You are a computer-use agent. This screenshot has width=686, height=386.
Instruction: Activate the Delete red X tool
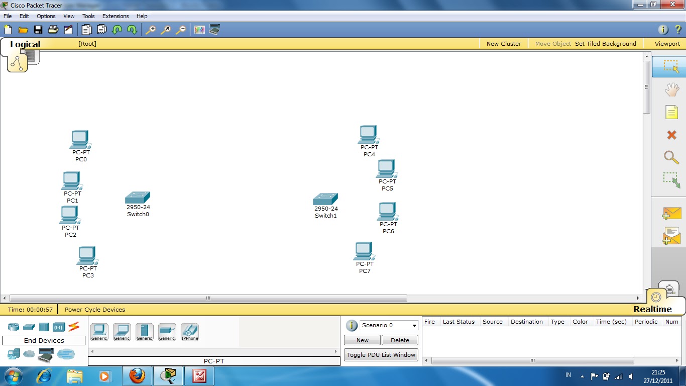[671, 135]
